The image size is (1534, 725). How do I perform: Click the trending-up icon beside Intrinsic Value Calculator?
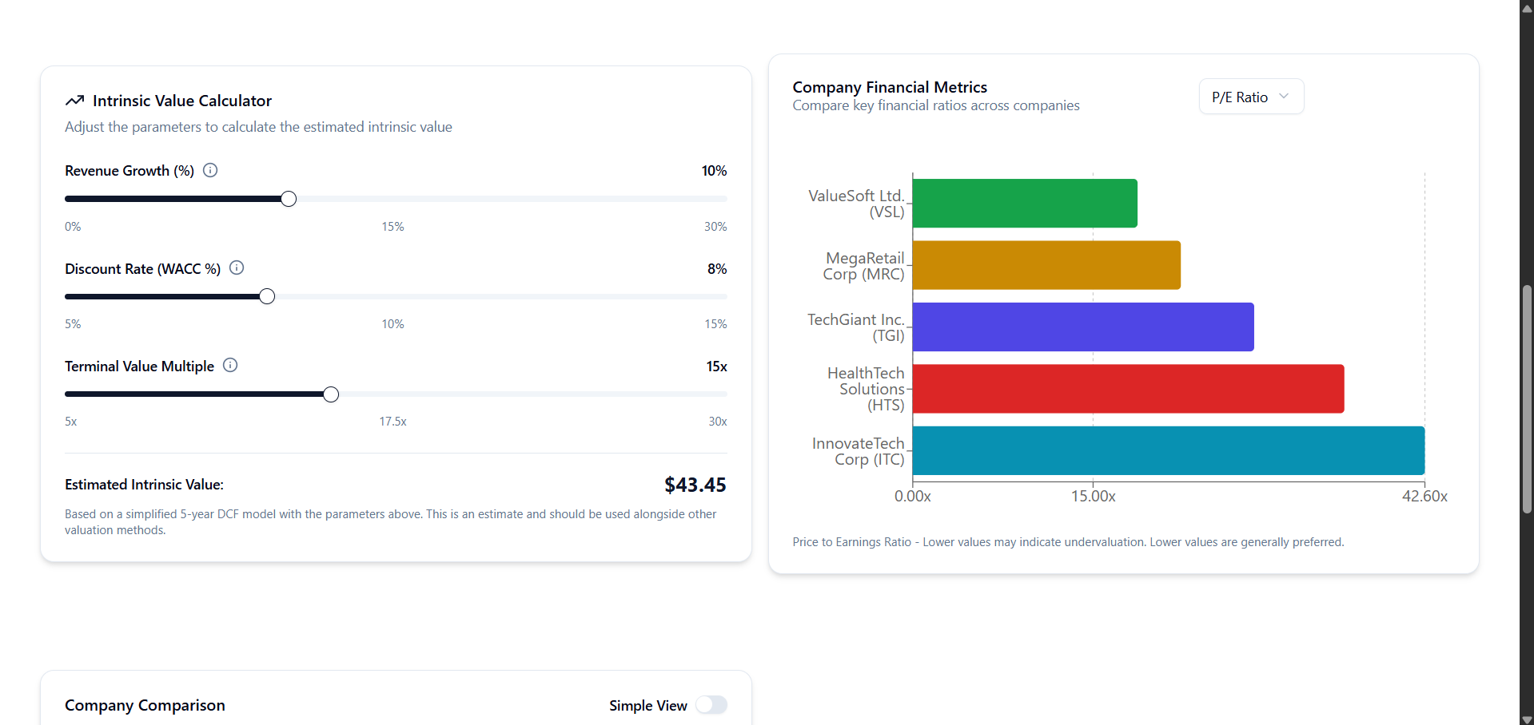(74, 101)
